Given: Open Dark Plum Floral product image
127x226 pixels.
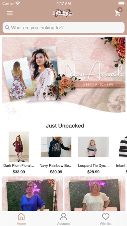Looking at the screenshot, I should (19, 147).
